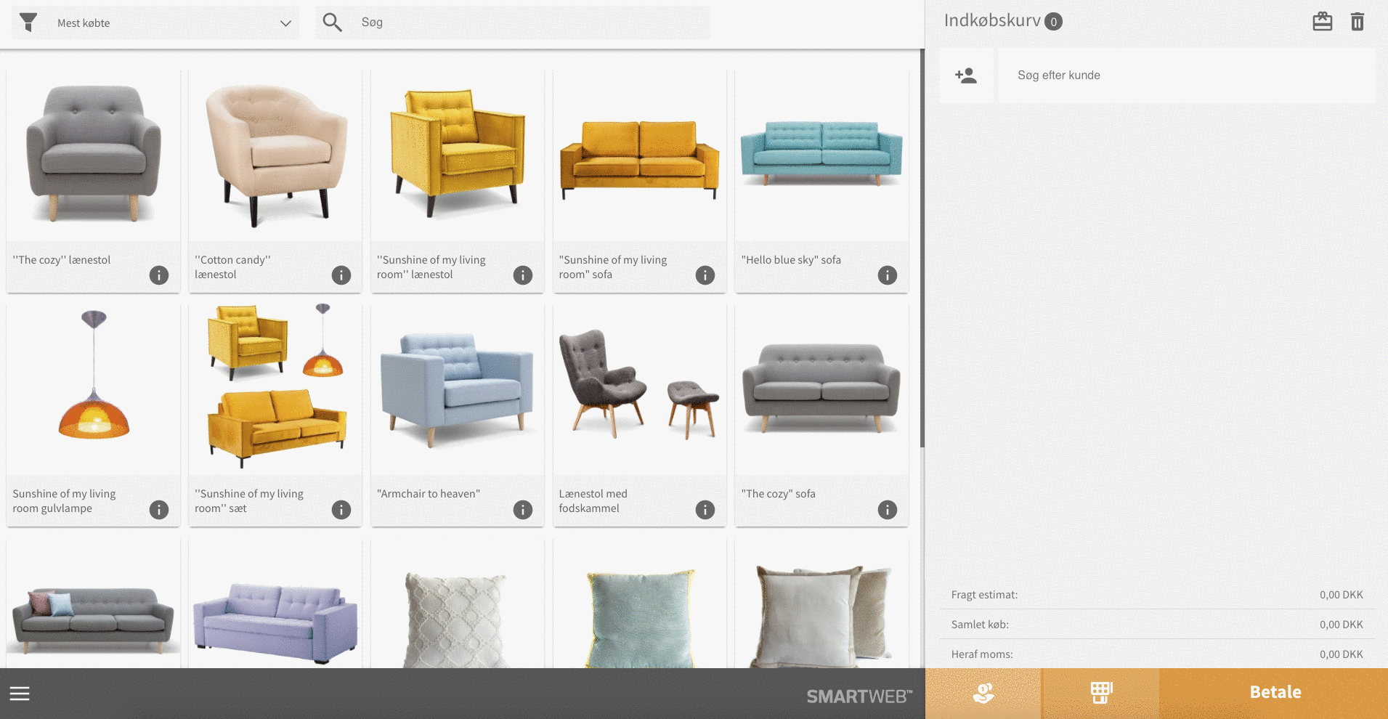Click the 'Indkøbskurv' heading
This screenshot has height=719, width=1388.
(x=992, y=20)
